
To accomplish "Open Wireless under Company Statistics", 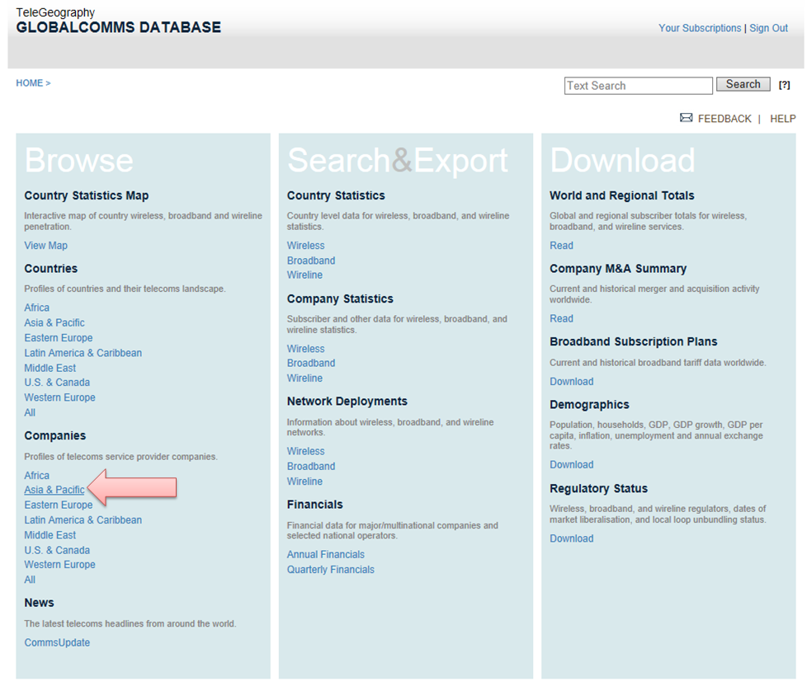I will point(305,349).
